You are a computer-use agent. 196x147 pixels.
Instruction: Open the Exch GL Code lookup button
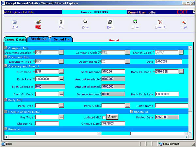click(x=61, y=94)
